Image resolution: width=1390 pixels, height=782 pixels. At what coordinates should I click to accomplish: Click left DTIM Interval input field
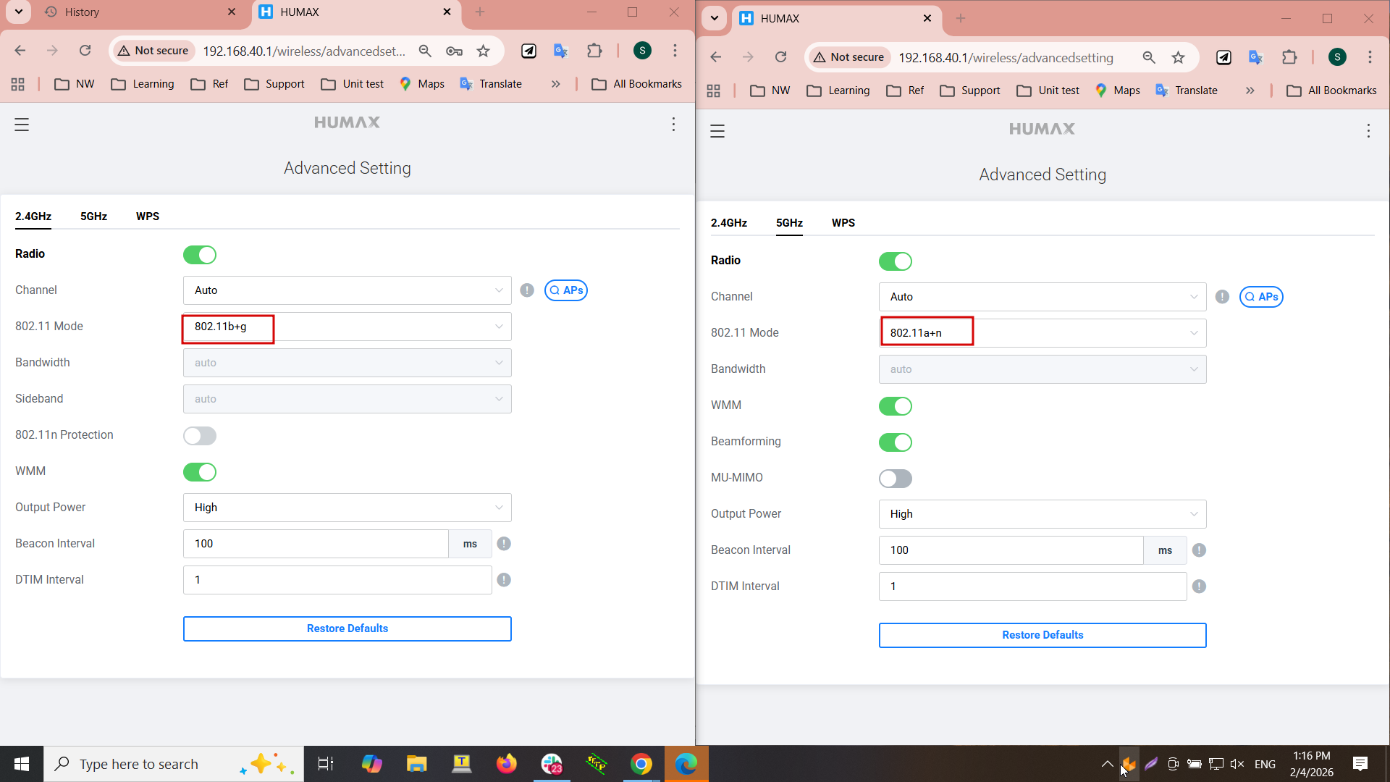(337, 580)
